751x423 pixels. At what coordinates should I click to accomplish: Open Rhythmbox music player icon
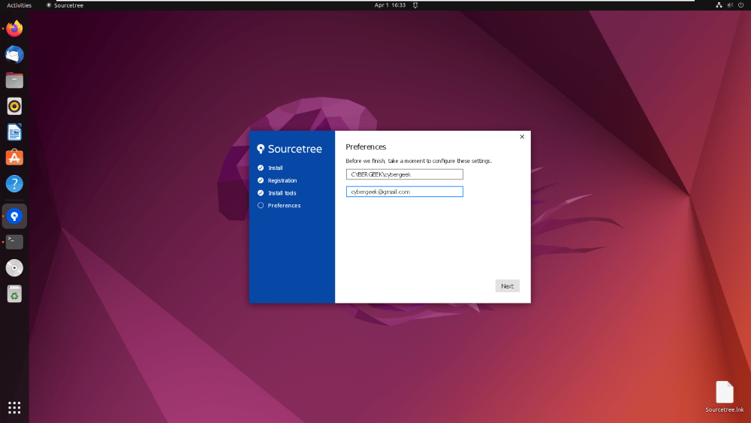tap(14, 107)
